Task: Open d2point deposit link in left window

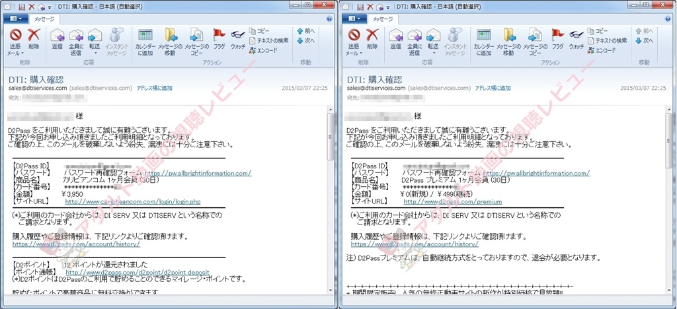Action: (138, 273)
